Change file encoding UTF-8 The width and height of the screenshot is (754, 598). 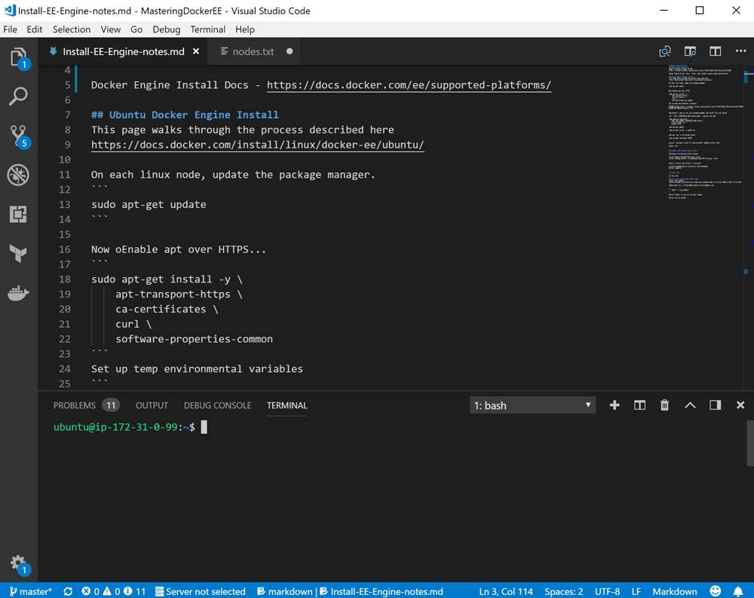[x=607, y=591]
